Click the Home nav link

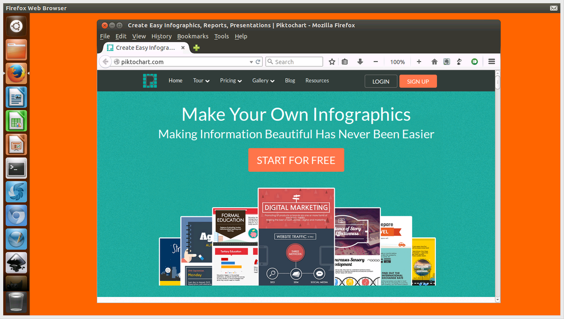click(175, 81)
